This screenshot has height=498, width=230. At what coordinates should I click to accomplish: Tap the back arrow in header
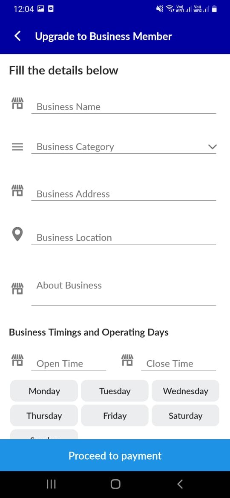click(18, 36)
